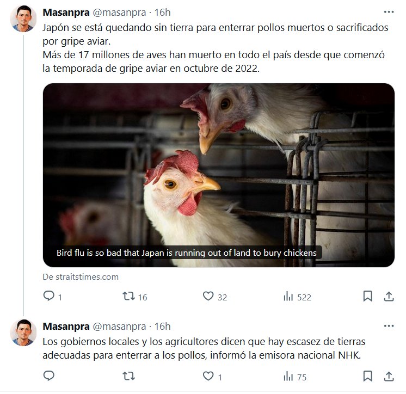View analytics showing 522 views

click(x=297, y=297)
